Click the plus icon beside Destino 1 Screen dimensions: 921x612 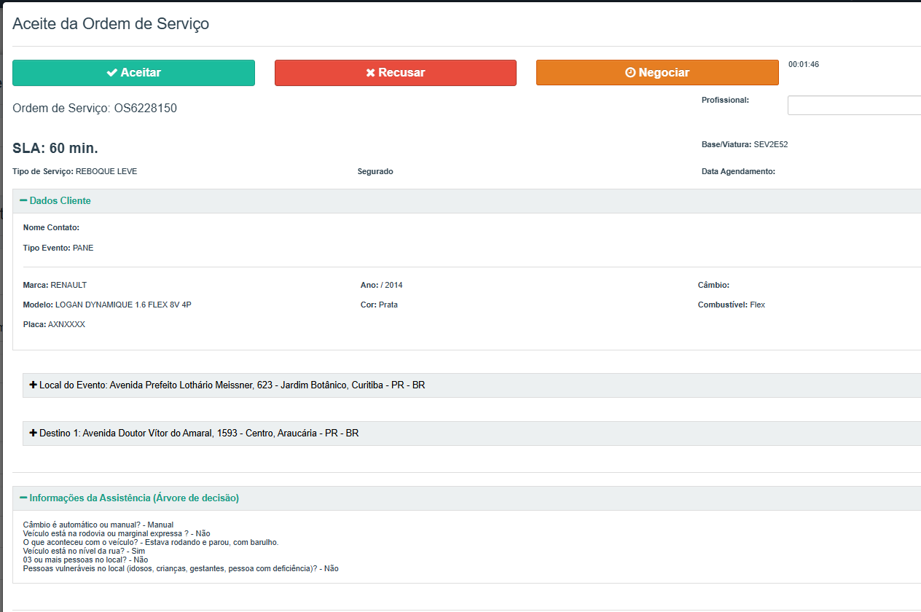[34, 433]
